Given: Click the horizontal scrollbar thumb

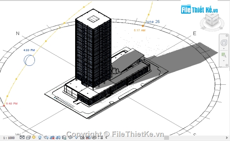Looking at the screenshot, I should 166,138.
